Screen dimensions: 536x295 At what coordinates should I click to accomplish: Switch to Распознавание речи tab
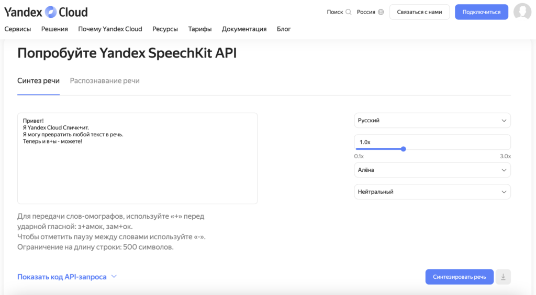[x=105, y=81]
